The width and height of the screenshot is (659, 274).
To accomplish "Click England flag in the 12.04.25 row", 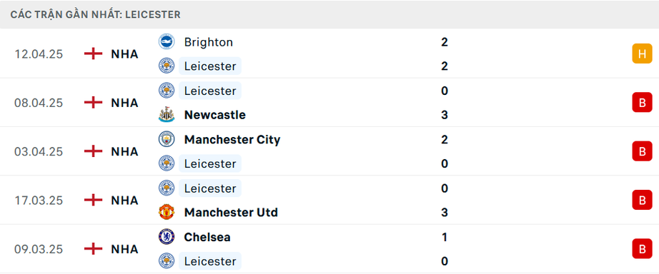I will pos(93,54).
